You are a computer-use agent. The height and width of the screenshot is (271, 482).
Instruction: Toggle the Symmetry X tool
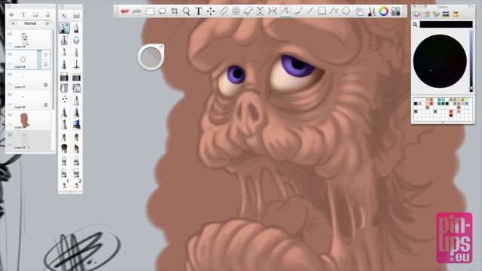tap(260, 11)
